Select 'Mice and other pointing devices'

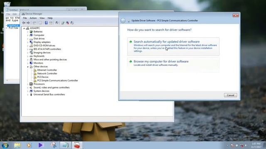click(x=50, y=60)
